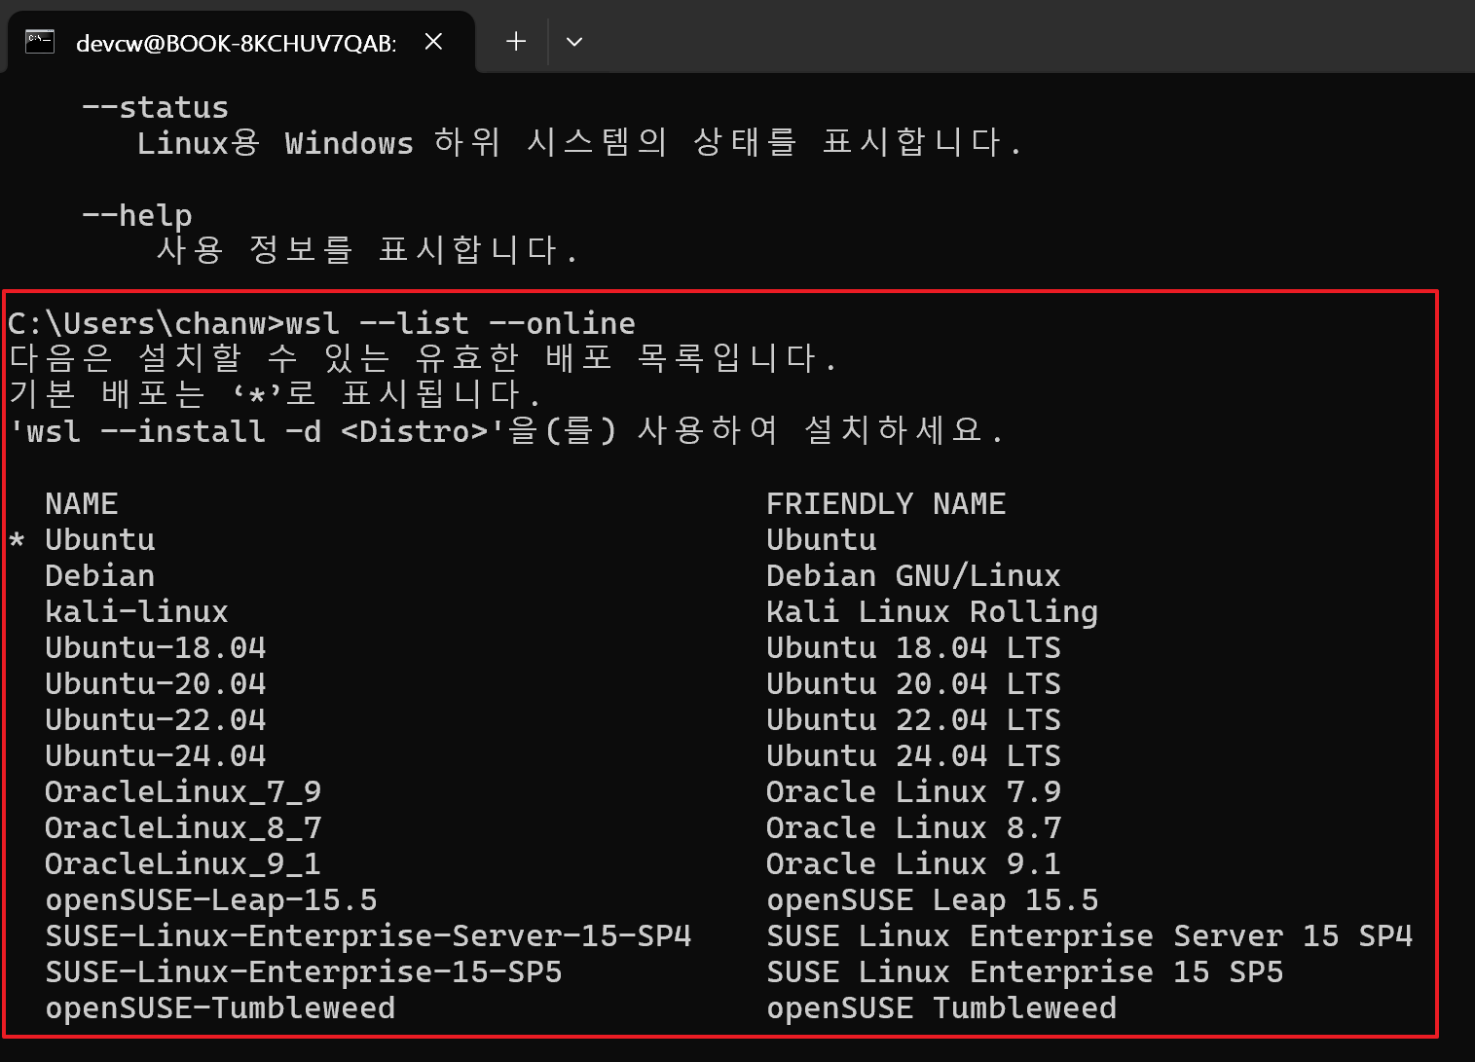Click the 'openSUSE-Tumbleweed' distro name

click(220, 1007)
